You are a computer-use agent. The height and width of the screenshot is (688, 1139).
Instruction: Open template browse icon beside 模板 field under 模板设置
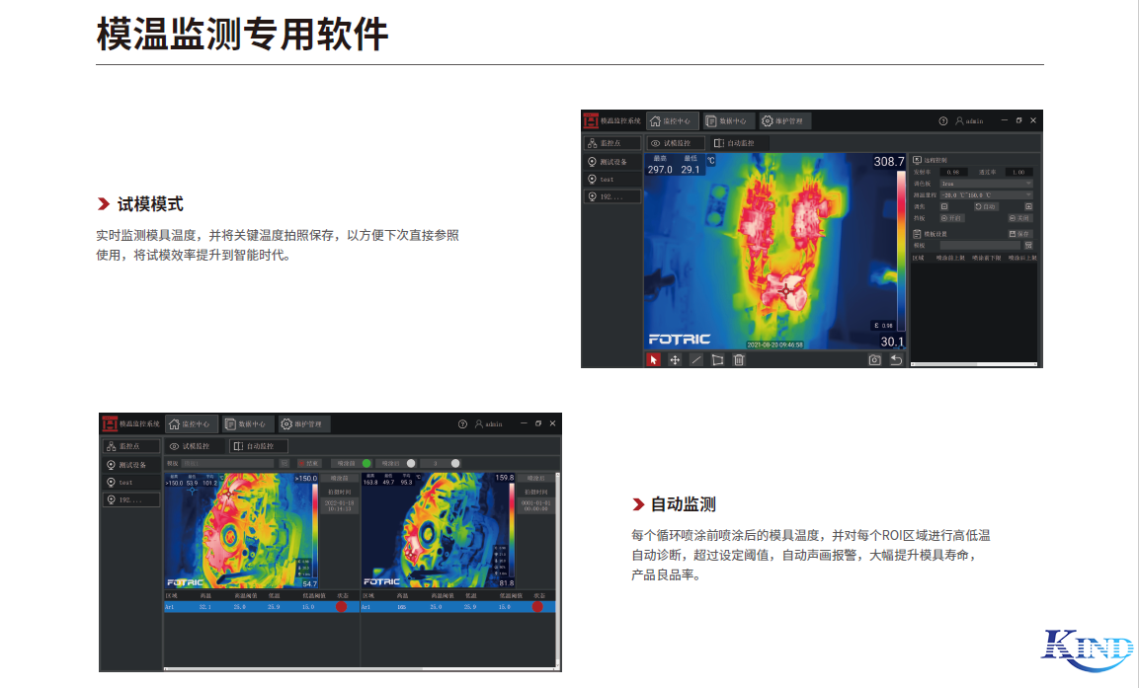click(1028, 245)
